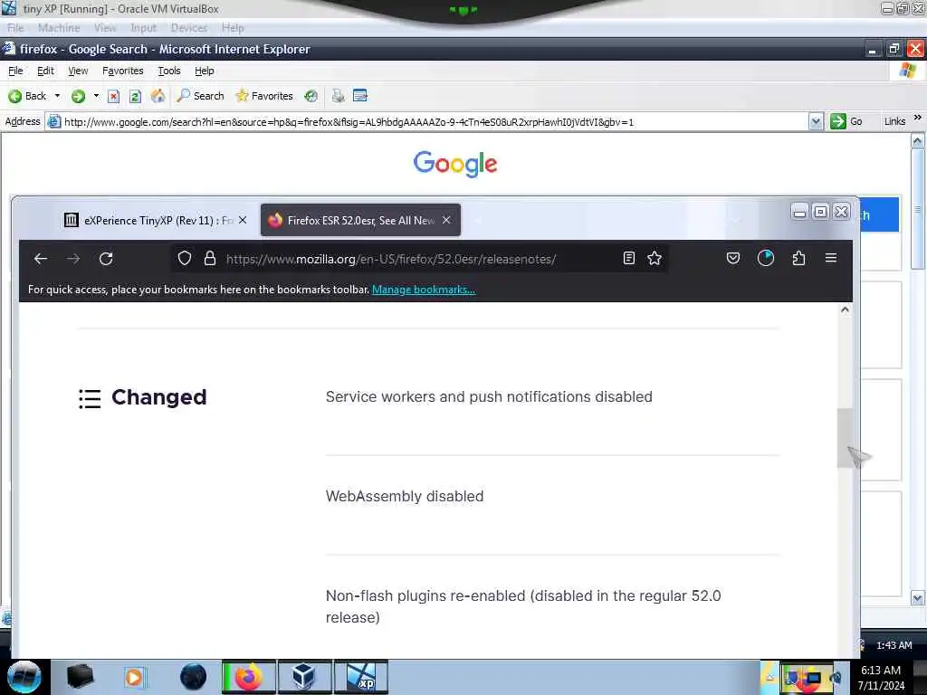Click the padlock site security icon

210,258
